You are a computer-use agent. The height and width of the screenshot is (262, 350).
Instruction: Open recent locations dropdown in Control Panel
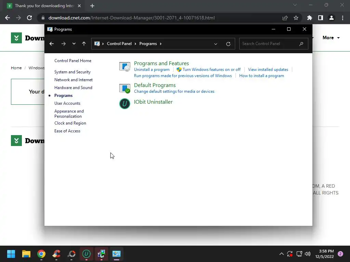click(x=74, y=44)
